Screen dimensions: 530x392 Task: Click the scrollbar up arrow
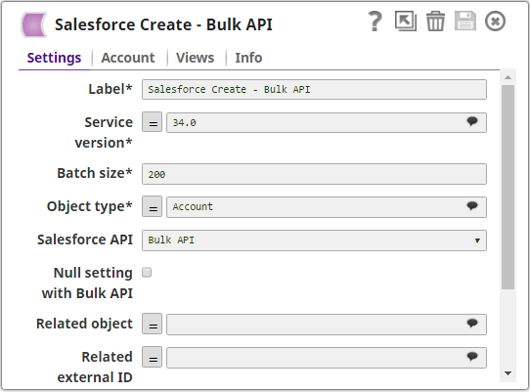click(508, 77)
